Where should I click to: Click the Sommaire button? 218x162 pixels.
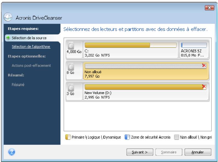(169, 152)
